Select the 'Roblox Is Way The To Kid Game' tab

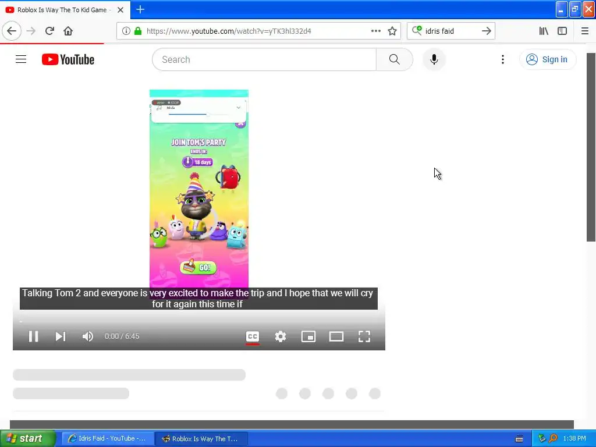tap(62, 10)
